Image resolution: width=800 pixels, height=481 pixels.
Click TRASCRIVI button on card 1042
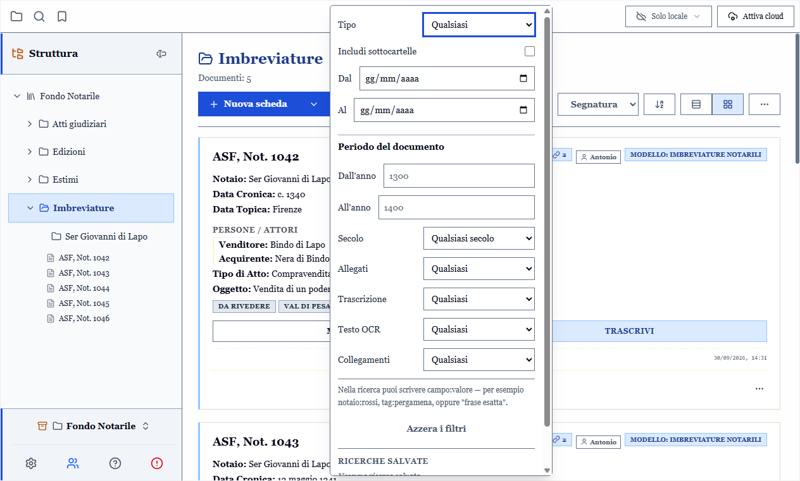click(x=629, y=331)
